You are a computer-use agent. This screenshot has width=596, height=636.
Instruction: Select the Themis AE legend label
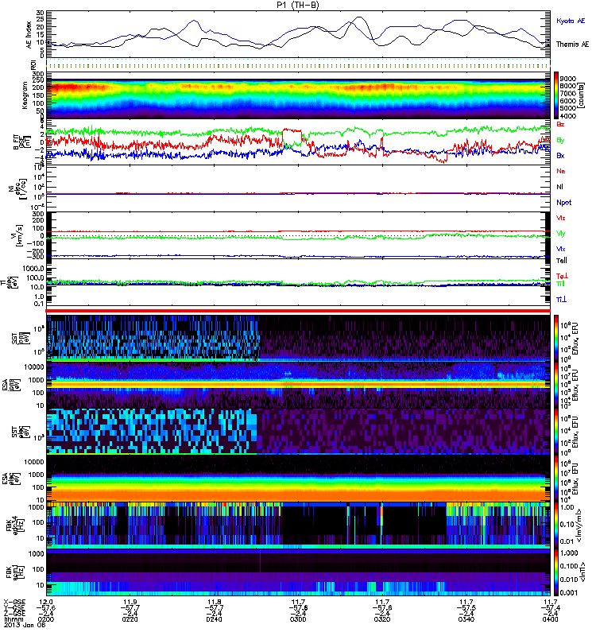click(572, 45)
